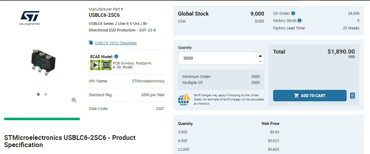Viewport: 370px width, 154px height.
Task: Click the On Order value 24,000
Action: [354, 13]
